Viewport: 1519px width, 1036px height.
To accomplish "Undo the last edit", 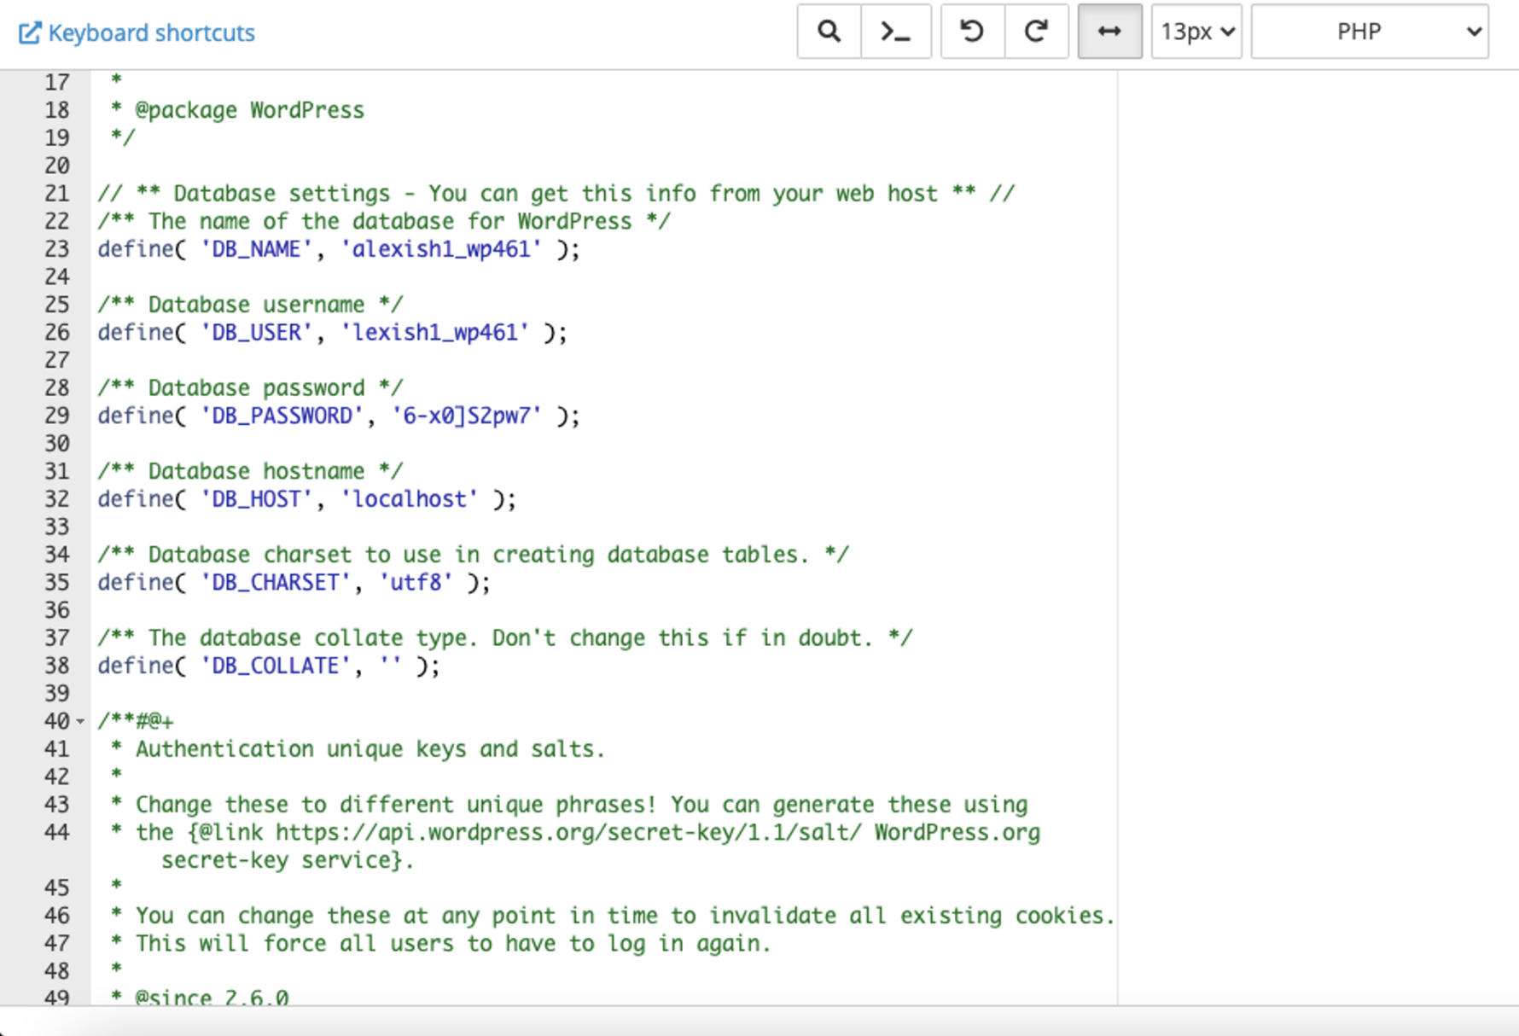I will (x=972, y=32).
